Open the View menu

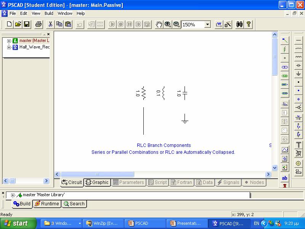pyautogui.click(x=36, y=13)
